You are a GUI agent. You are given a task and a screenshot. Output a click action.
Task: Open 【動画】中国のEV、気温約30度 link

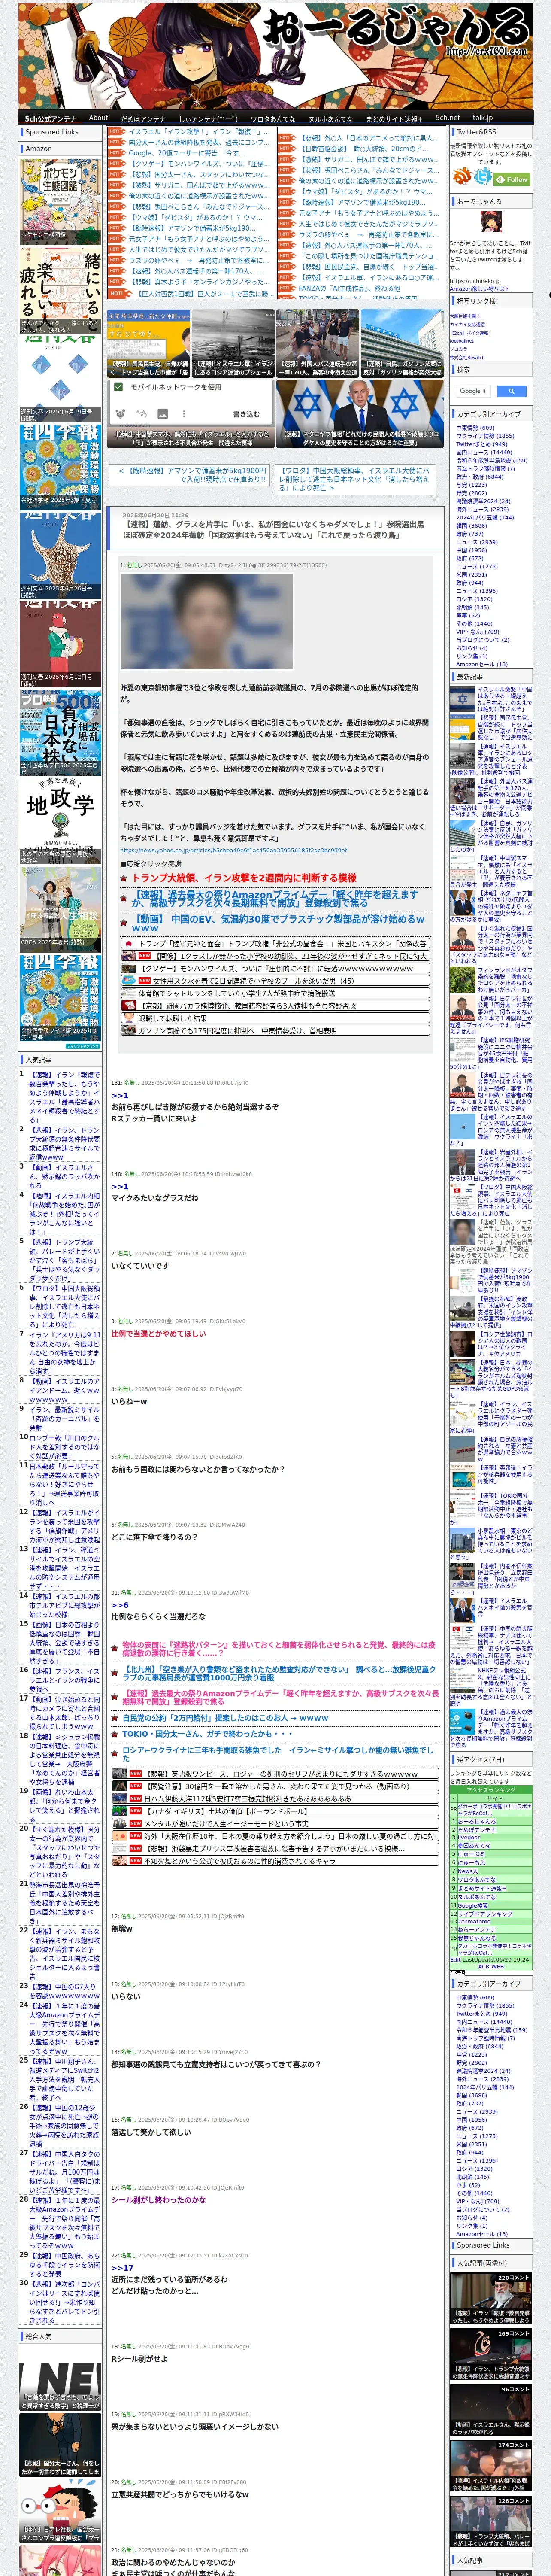tap(280, 923)
